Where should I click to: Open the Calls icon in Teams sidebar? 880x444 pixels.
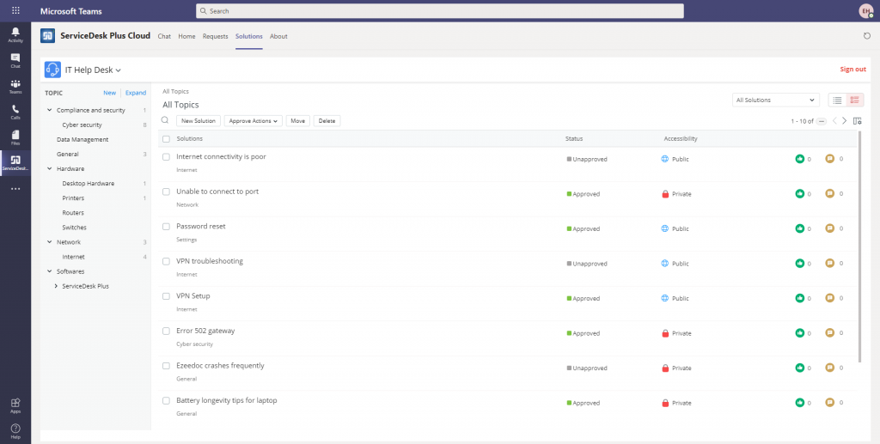coord(15,111)
